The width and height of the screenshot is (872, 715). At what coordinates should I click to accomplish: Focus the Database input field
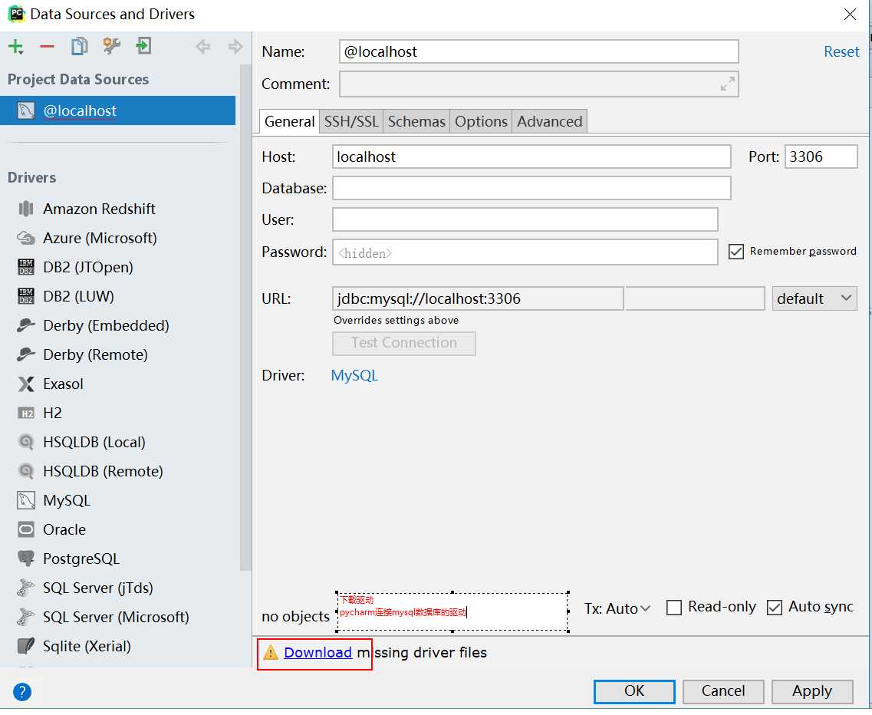(x=531, y=188)
